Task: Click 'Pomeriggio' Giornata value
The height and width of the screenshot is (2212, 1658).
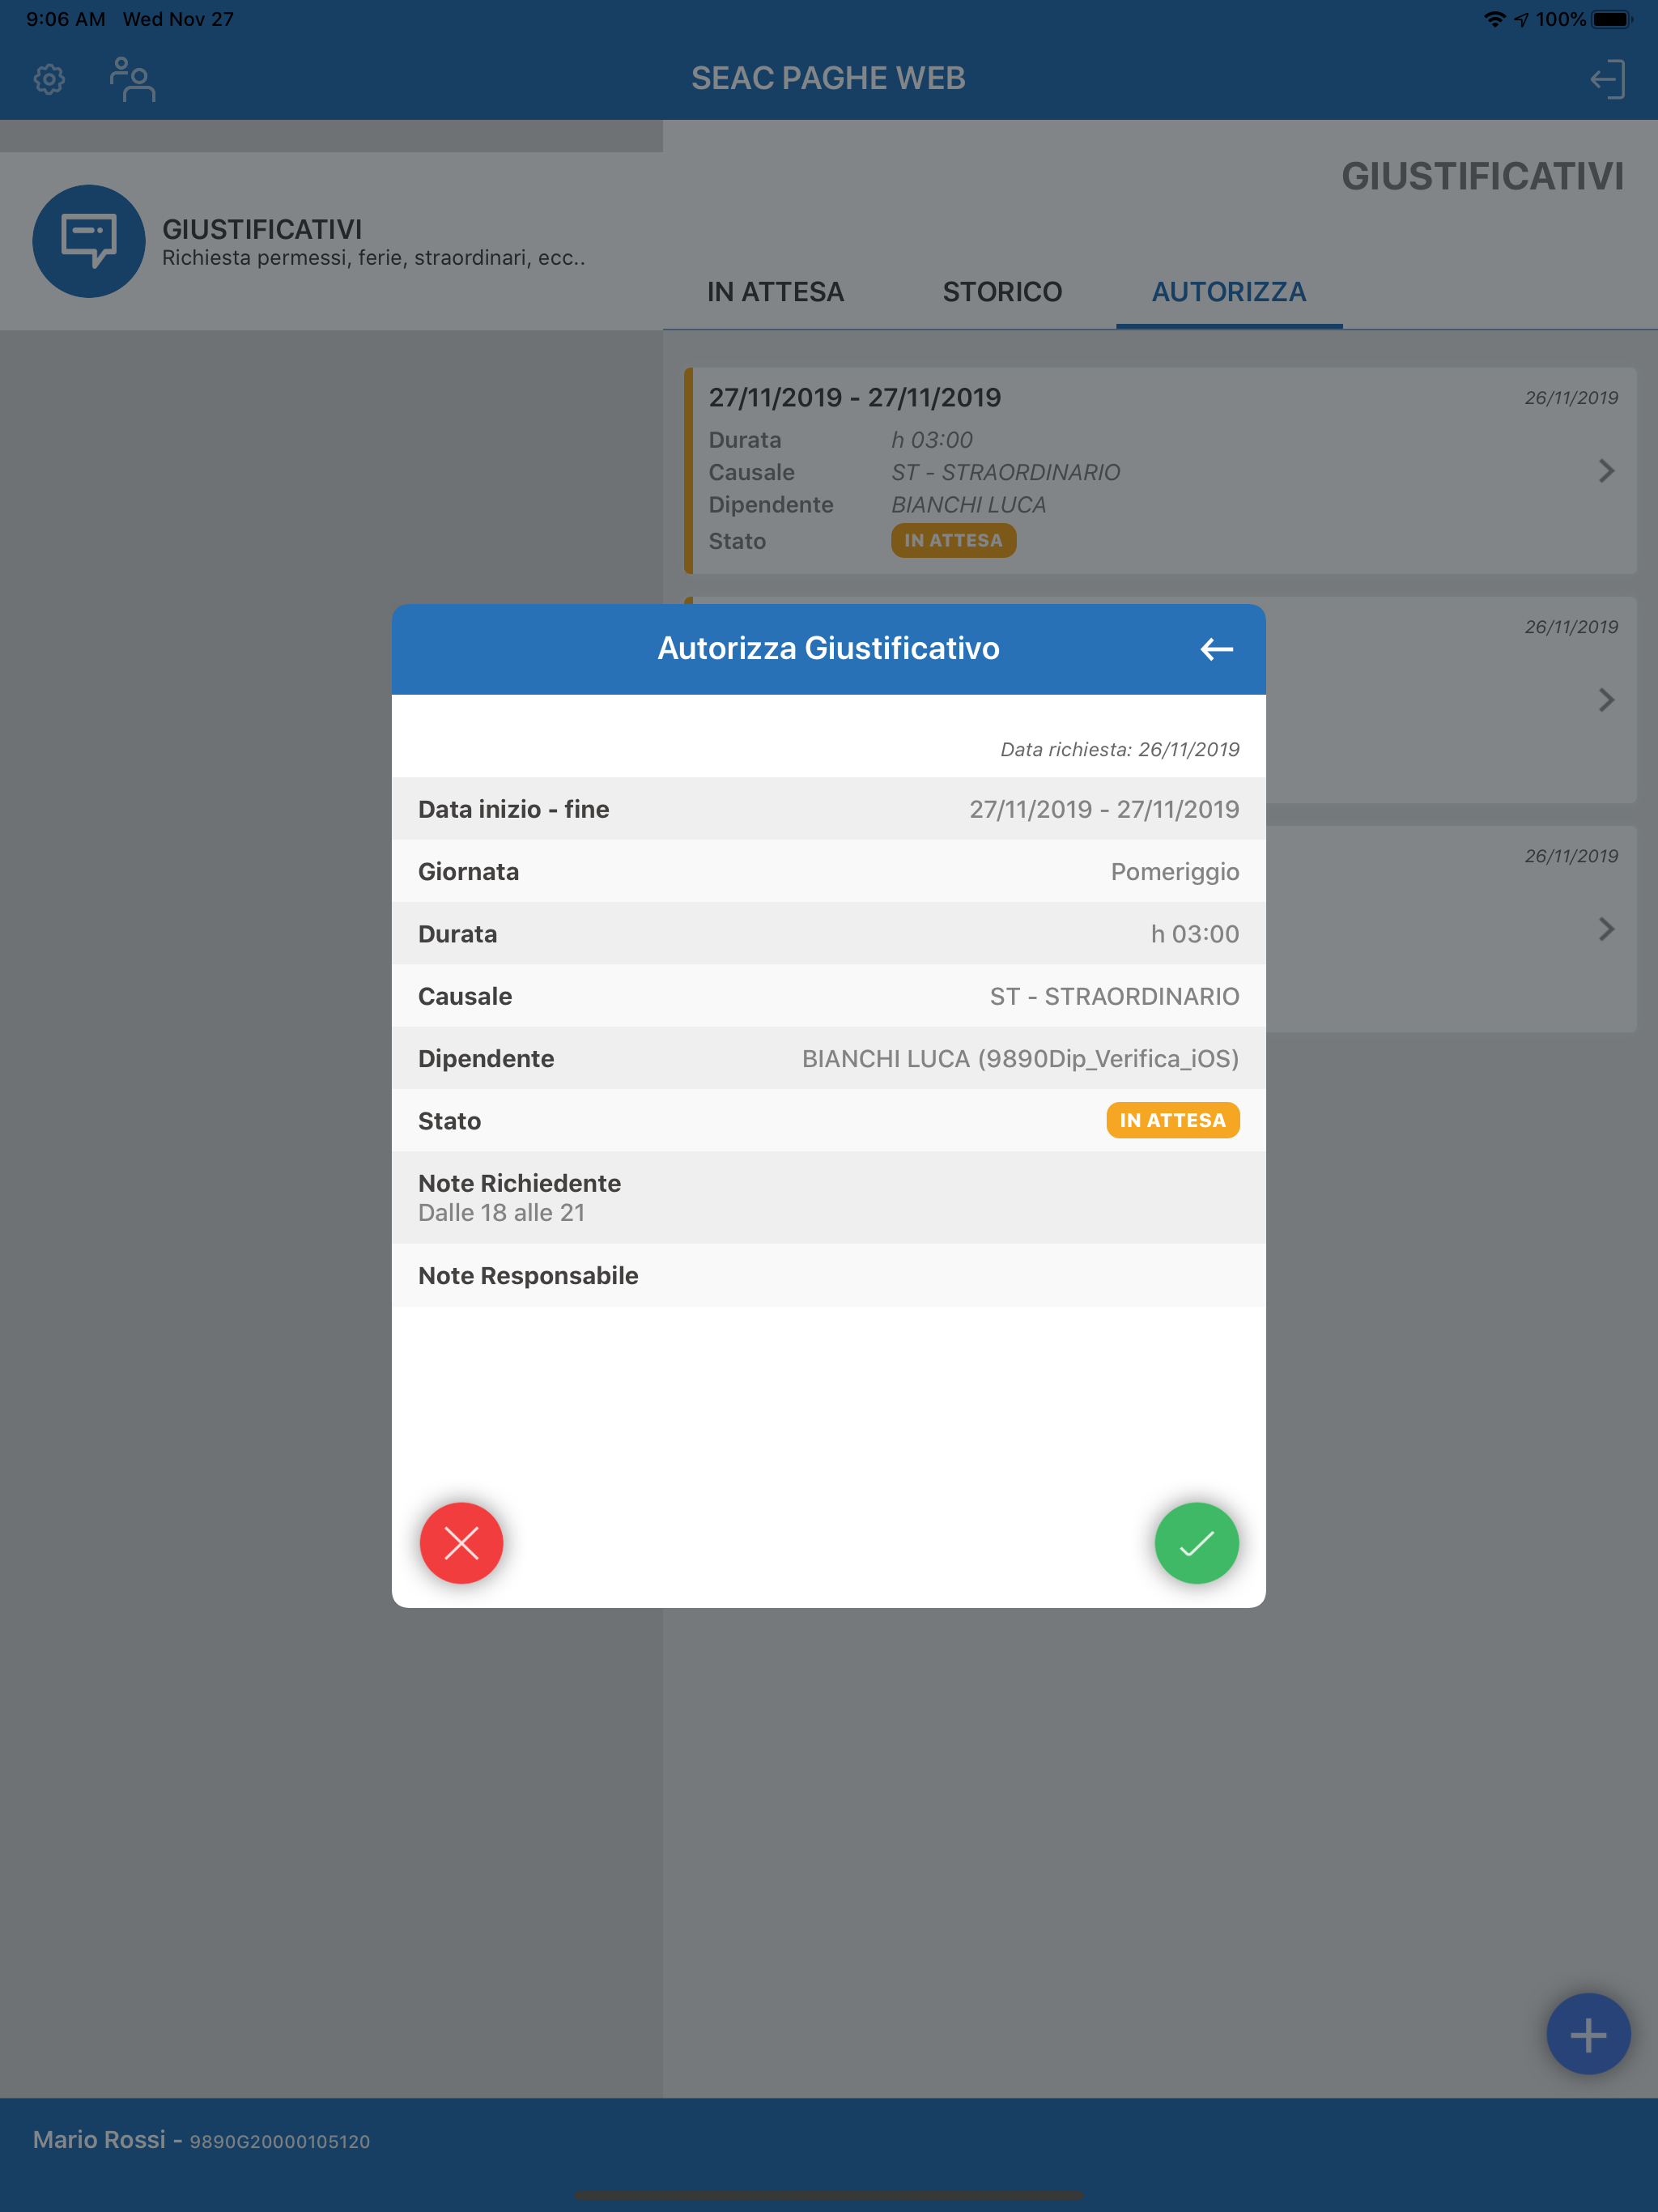Action: coord(1174,872)
